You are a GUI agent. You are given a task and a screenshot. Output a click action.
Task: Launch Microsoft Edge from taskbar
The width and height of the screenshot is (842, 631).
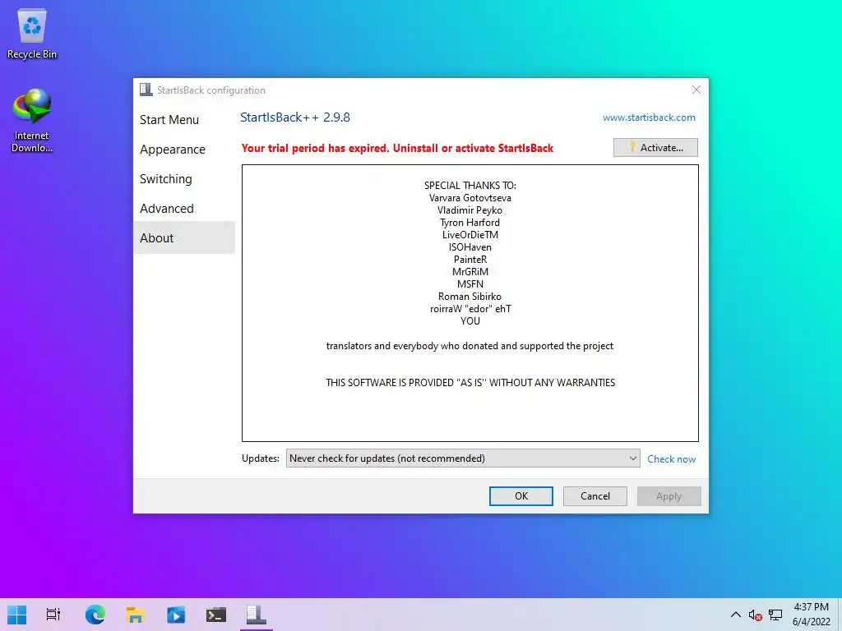click(x=95, y=615)
